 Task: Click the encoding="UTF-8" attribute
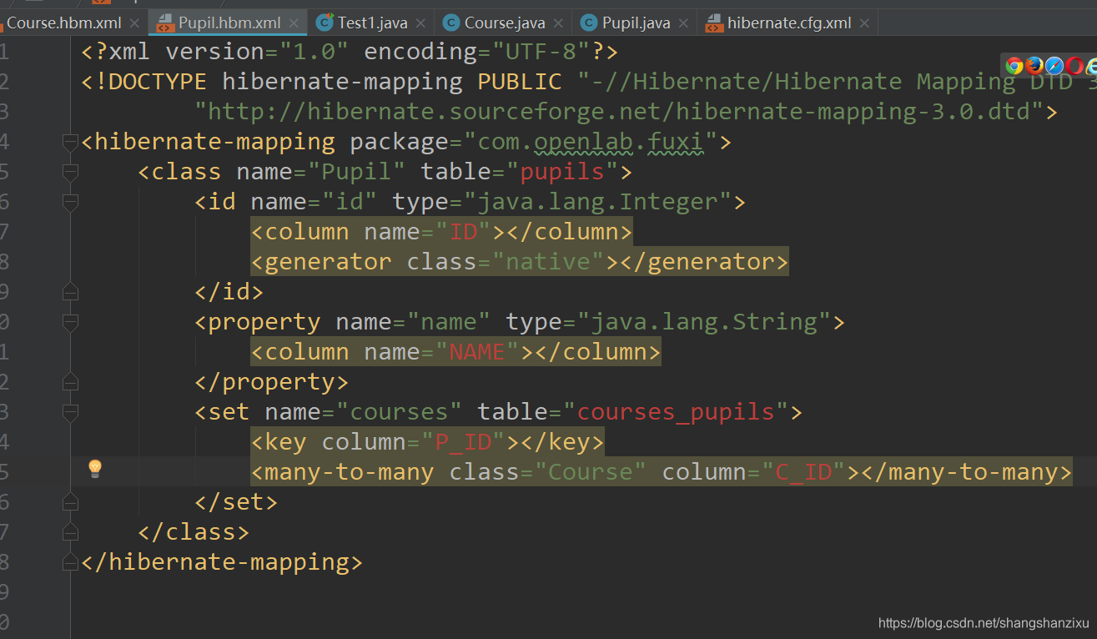(478, 52)
